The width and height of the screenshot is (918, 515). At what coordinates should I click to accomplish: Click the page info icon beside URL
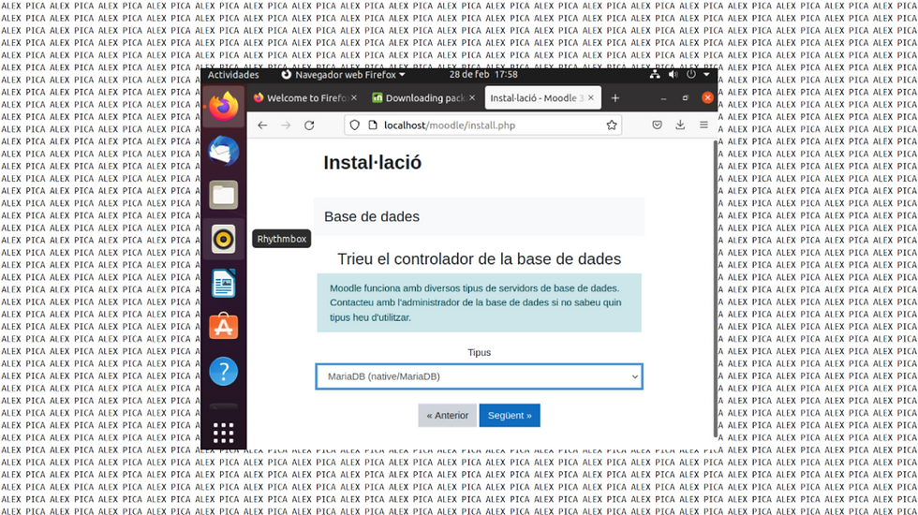pos(373,125)
